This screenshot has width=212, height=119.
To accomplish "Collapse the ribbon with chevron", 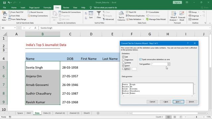I will [x=210, y=23].
